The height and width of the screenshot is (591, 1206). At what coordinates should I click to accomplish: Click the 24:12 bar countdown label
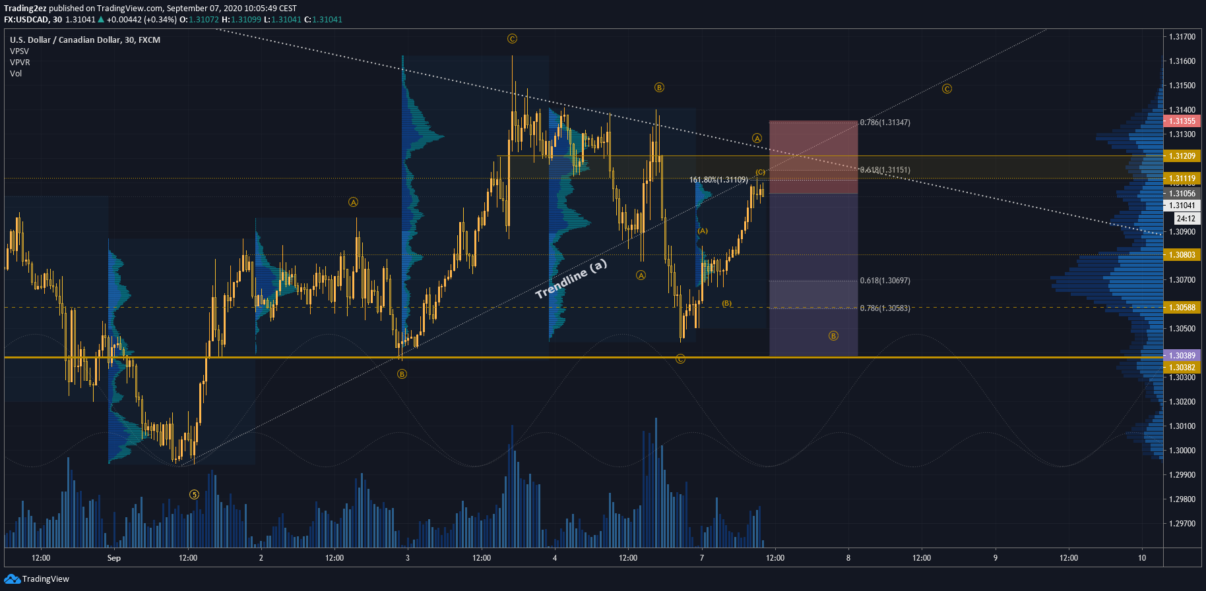coord(1186,219)
